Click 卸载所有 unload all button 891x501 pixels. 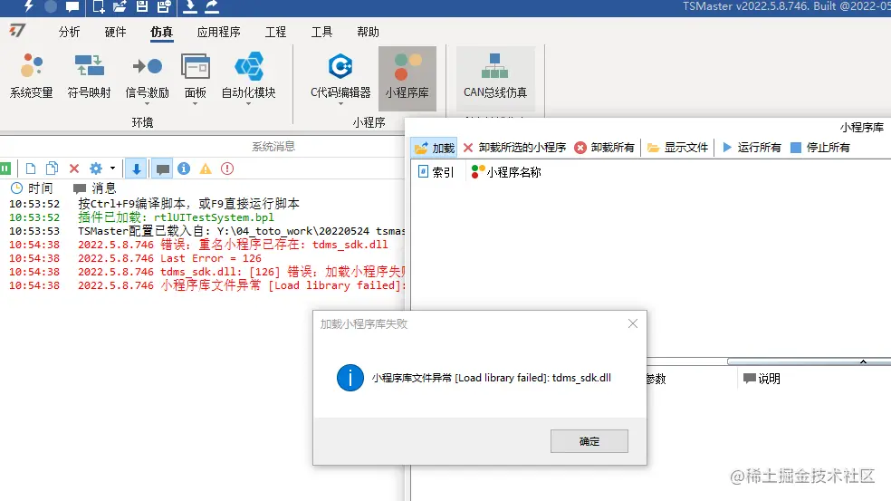click(604, 148)
